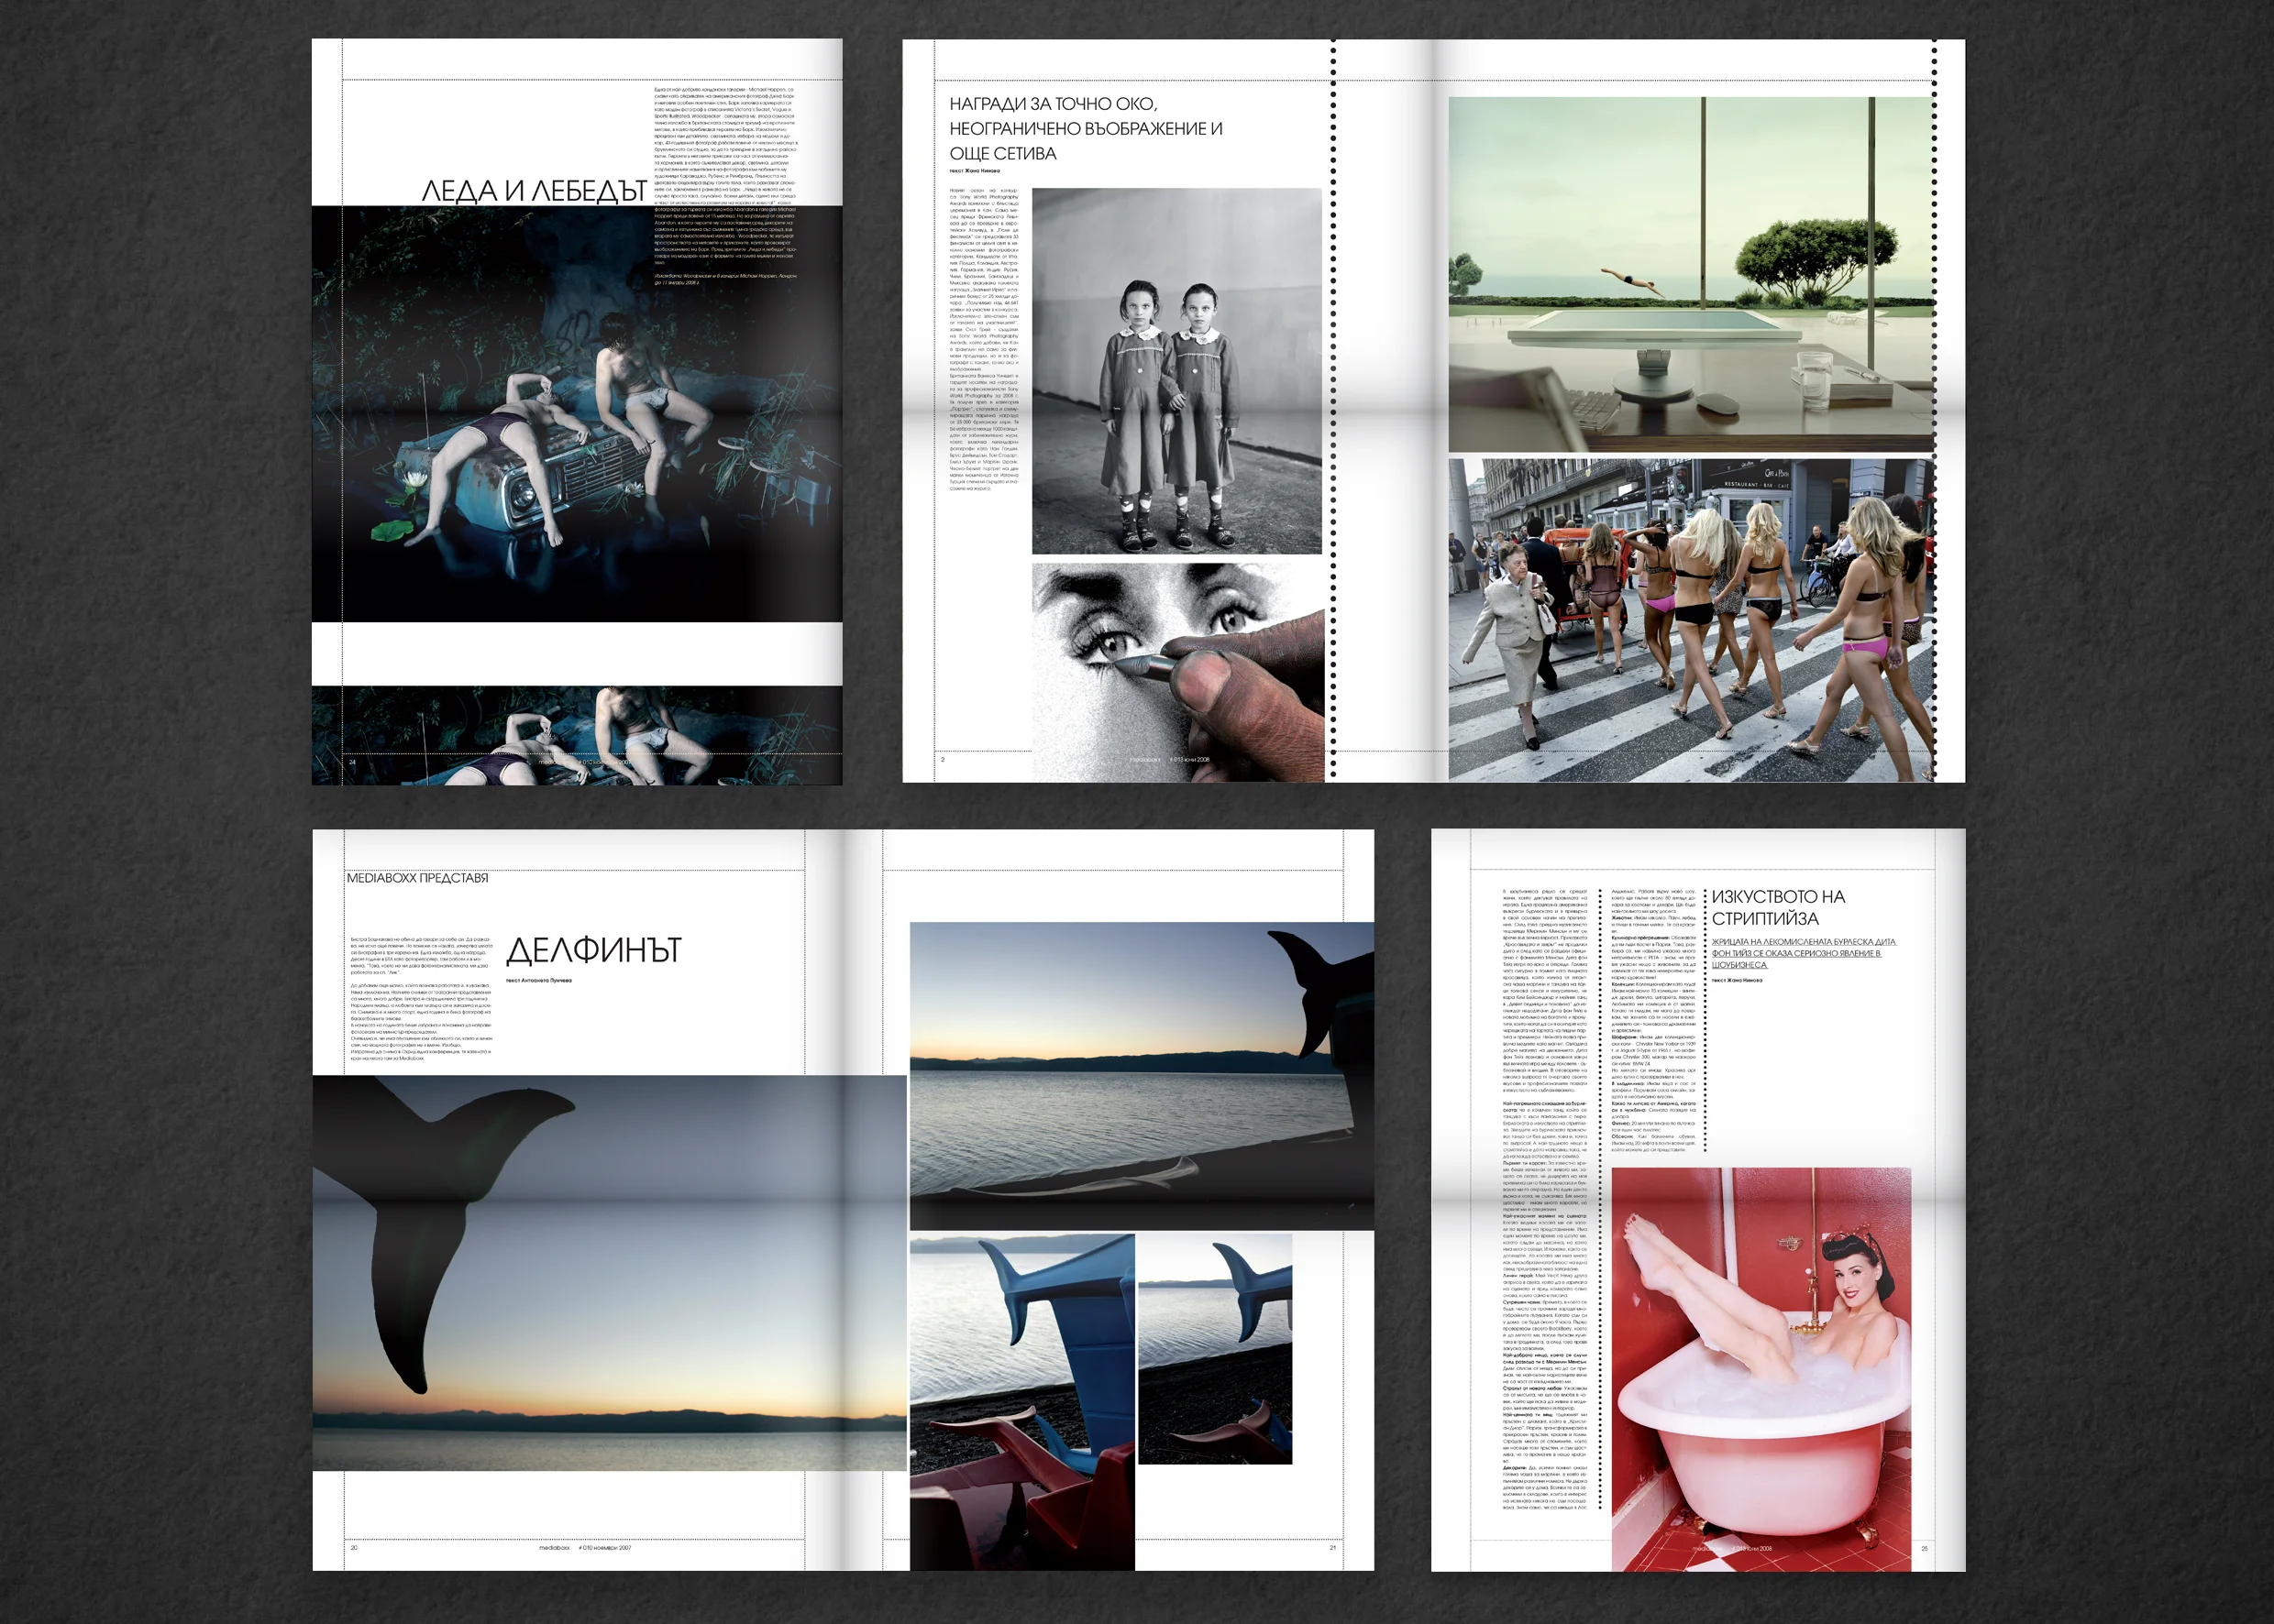The width and height of the screenshot is (2274, 1624).
Task: Select the small dolphin slide dusk photo
Action: 1215,1349
